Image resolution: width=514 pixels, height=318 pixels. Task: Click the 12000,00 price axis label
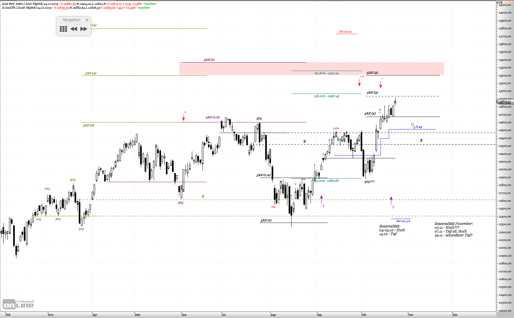[505, 170]
